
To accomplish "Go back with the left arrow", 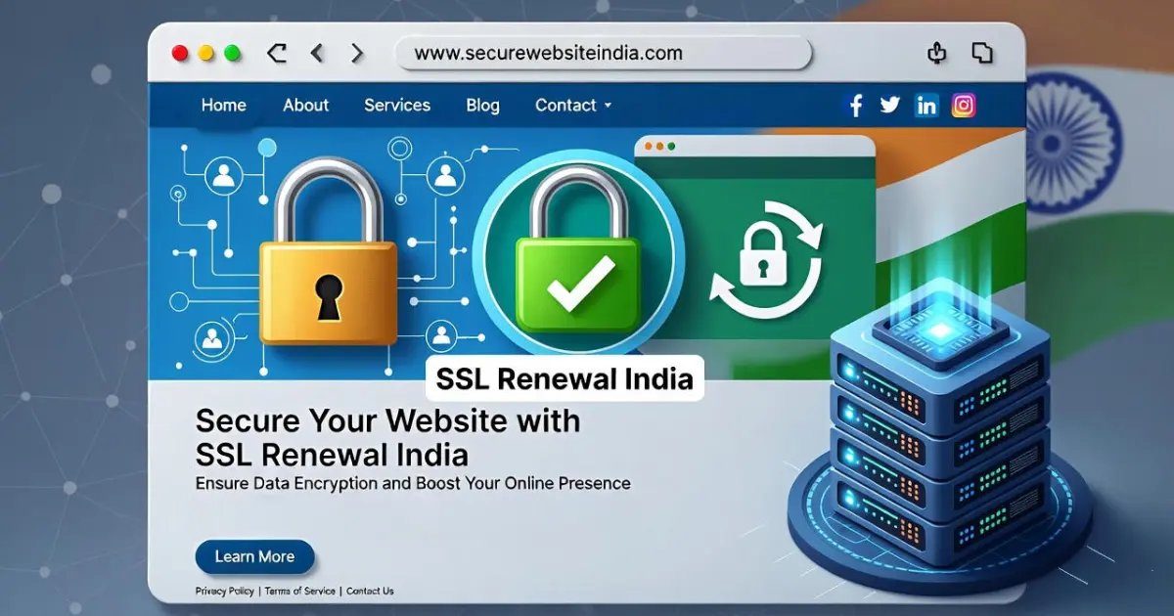I will click(316, 54).
